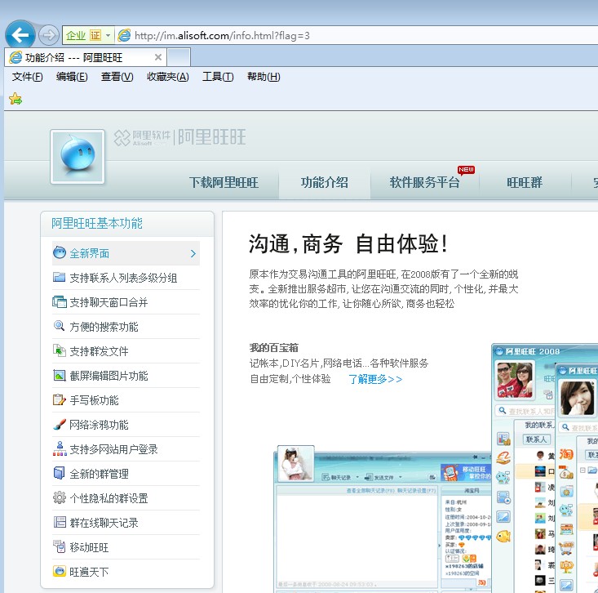This screenshot has height=593, width=598.
Task: Click the mobile phone icon for 移动旺旺
Action: coord(59,546)
